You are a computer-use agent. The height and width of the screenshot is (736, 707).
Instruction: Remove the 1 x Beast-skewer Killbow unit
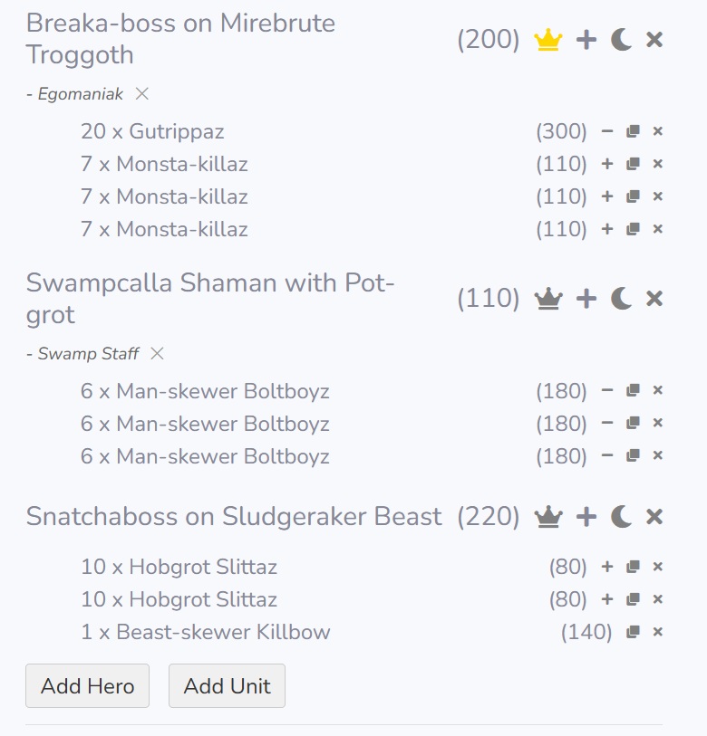pyautogui.click(x=658, y=632)
